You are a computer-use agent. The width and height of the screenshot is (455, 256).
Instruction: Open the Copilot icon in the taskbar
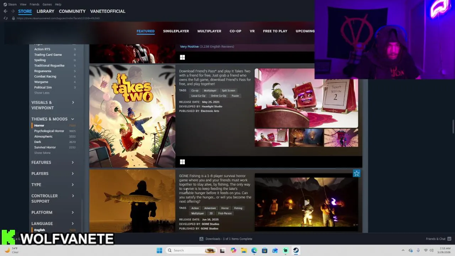(x=233, y=250)
